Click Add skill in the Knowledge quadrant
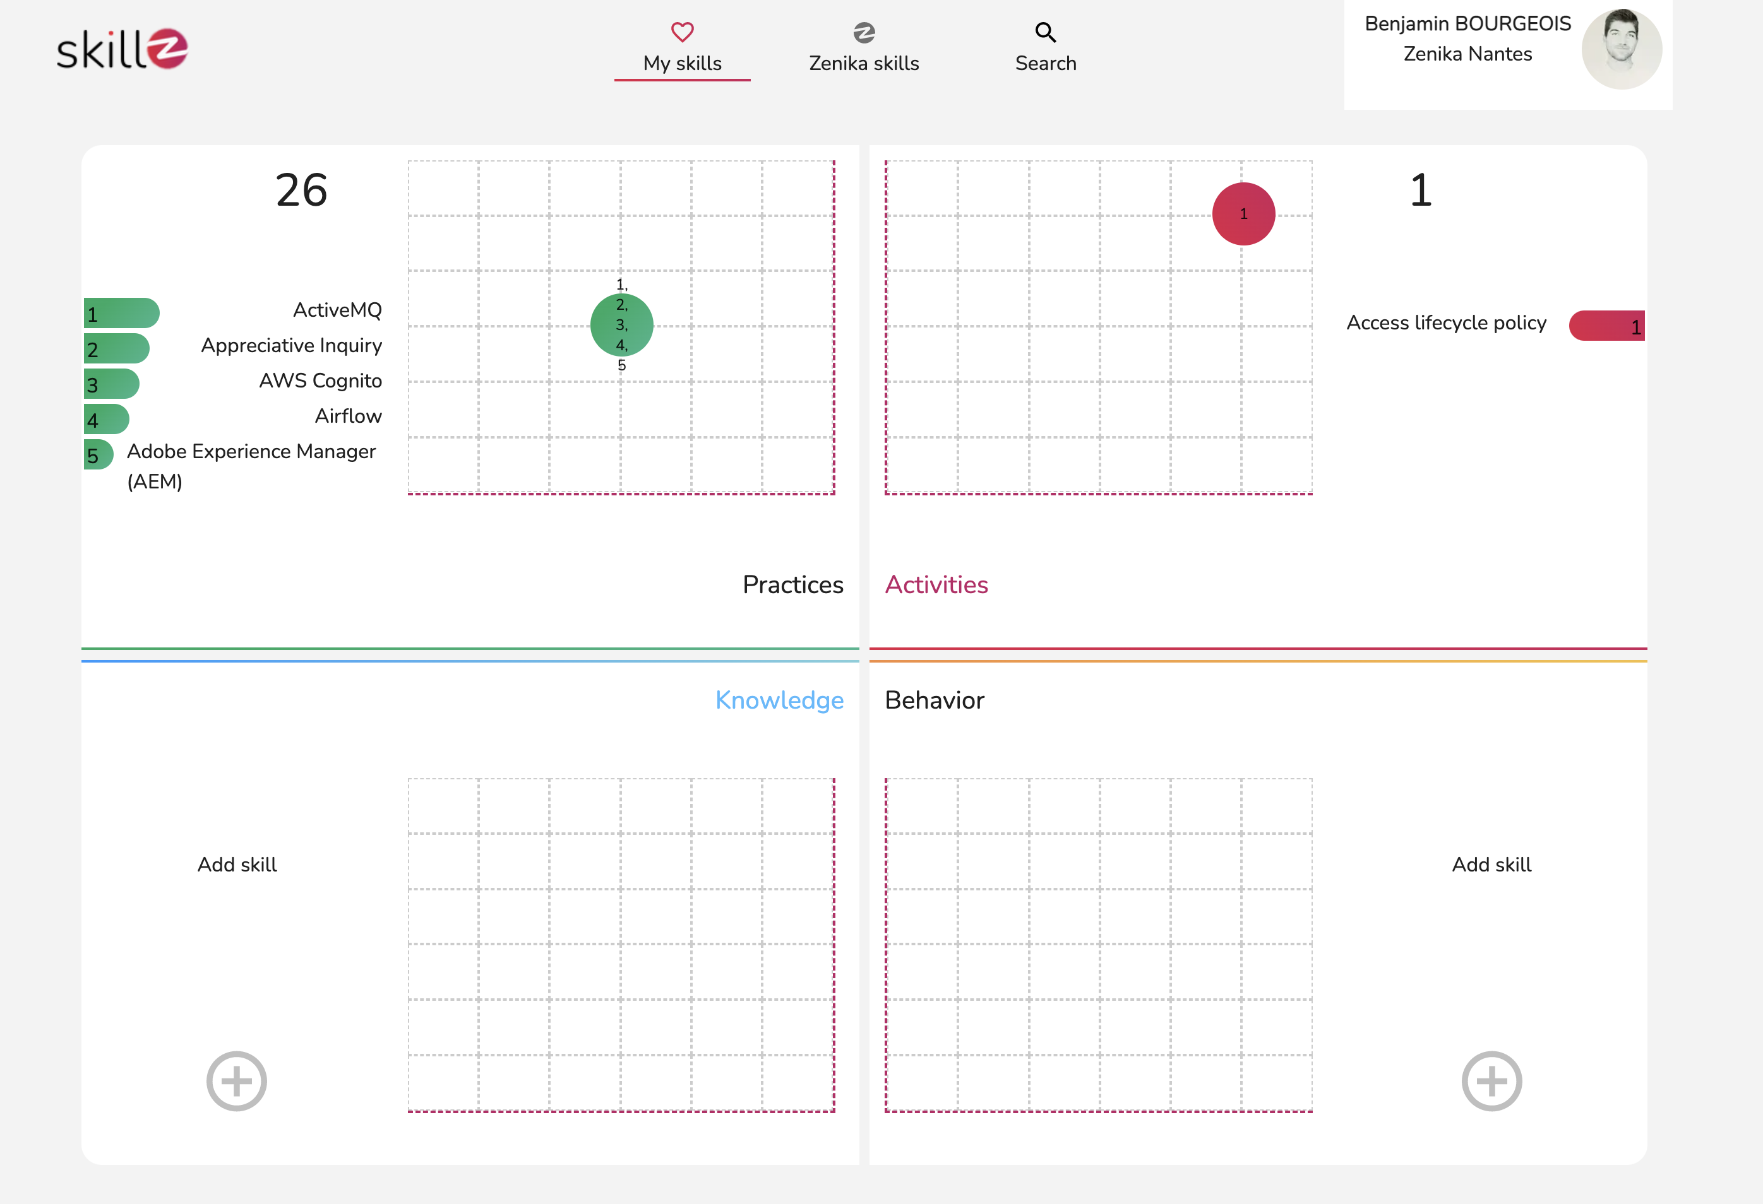 pos(237,864)
